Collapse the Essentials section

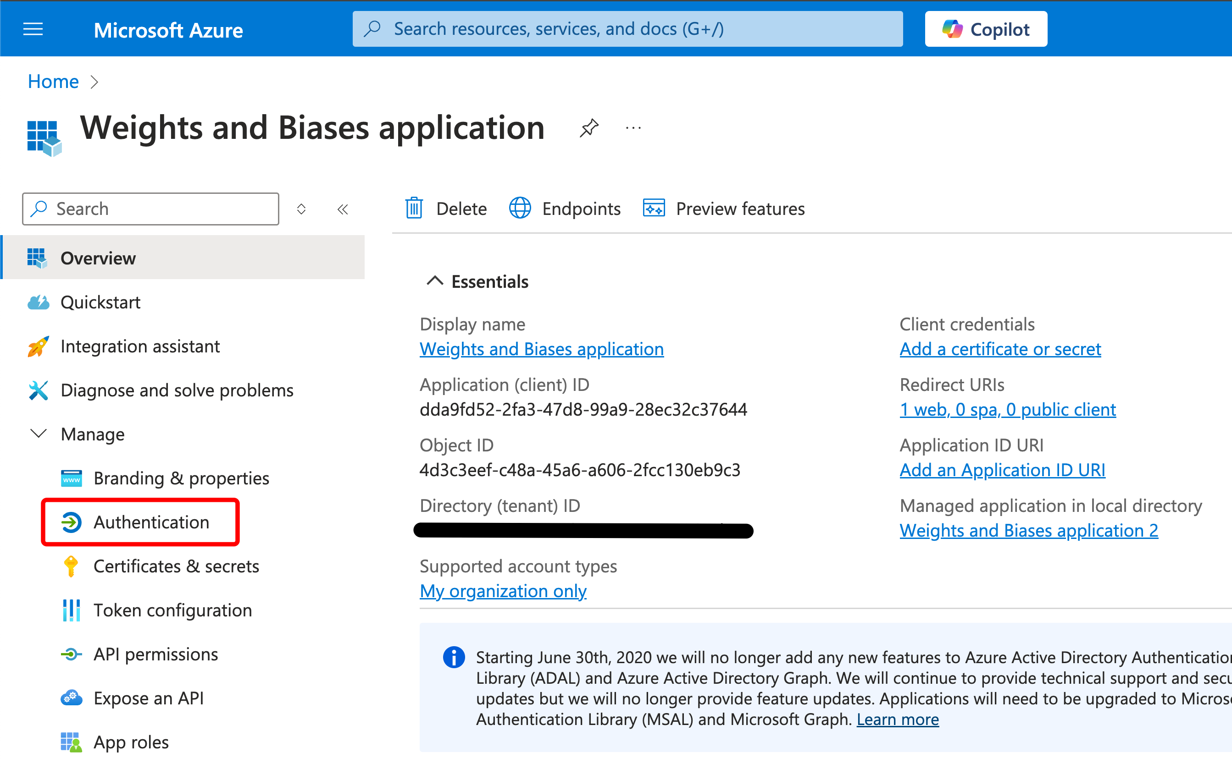[435, 281]
